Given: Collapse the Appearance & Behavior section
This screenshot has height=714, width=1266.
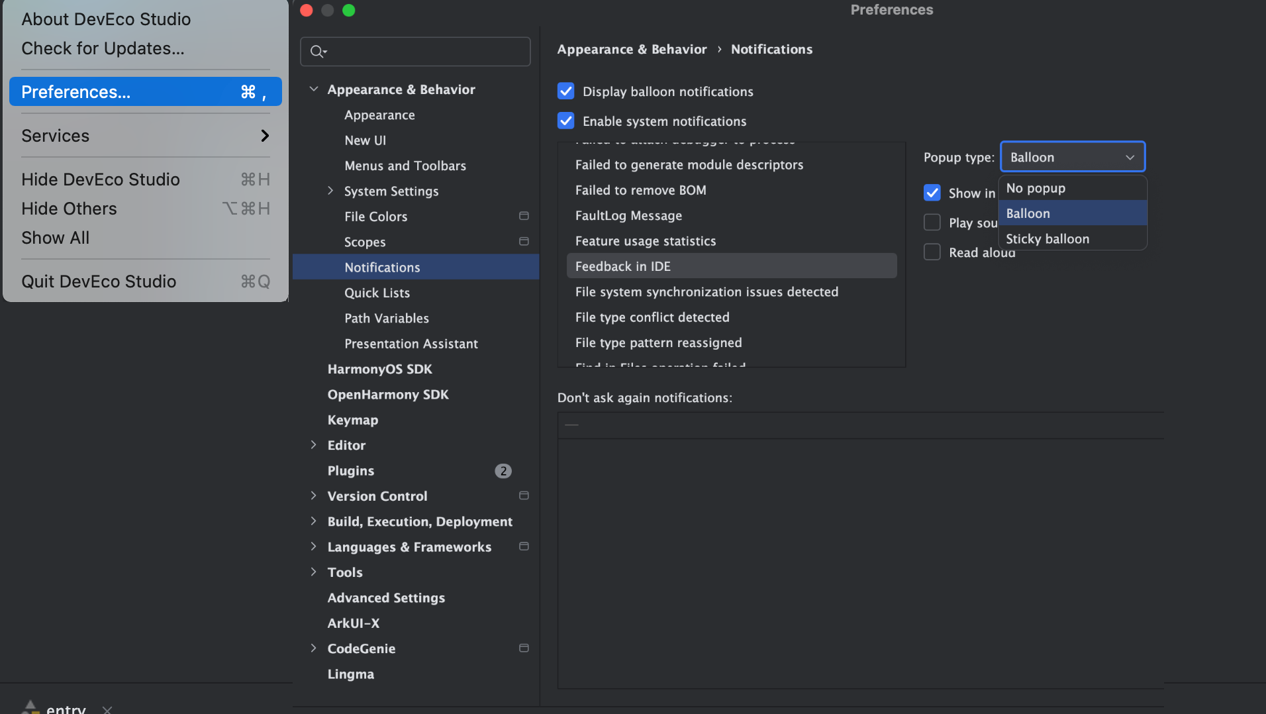Looking at the screenshot, I should 314,89.
